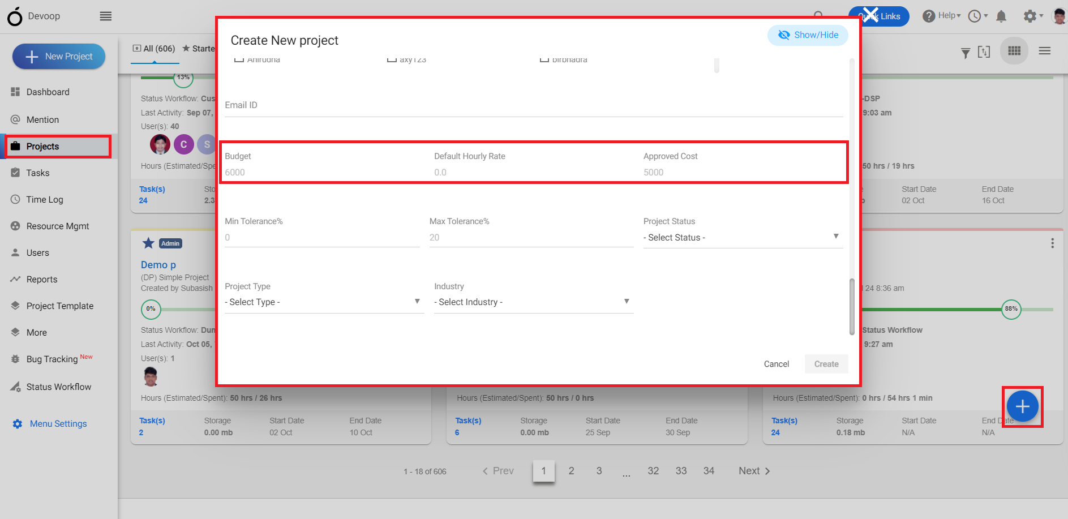Image resolution: width=1068 pixels, height=519 pixels.
Task: Click the Task(s) 2 link
Action: click(152, 426)
